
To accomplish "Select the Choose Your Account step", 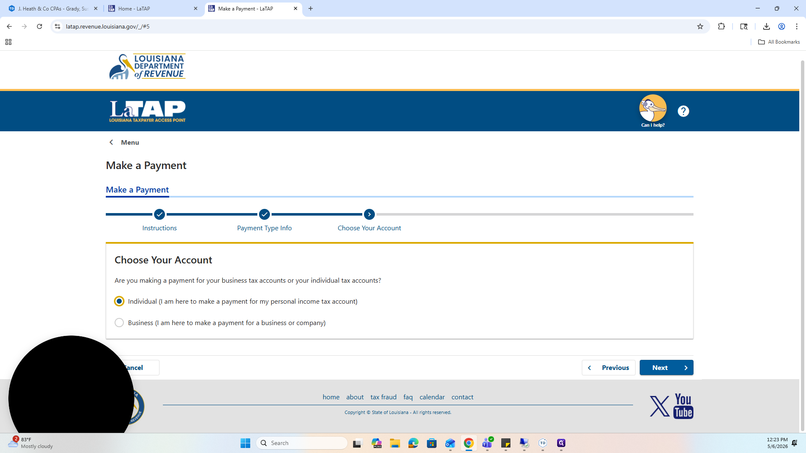I will (x=369, y=228).
